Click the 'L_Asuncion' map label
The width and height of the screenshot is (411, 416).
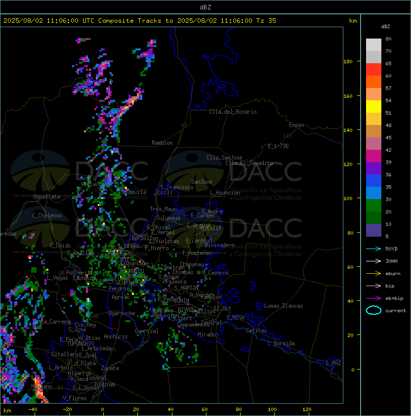(x=225, y=193)
